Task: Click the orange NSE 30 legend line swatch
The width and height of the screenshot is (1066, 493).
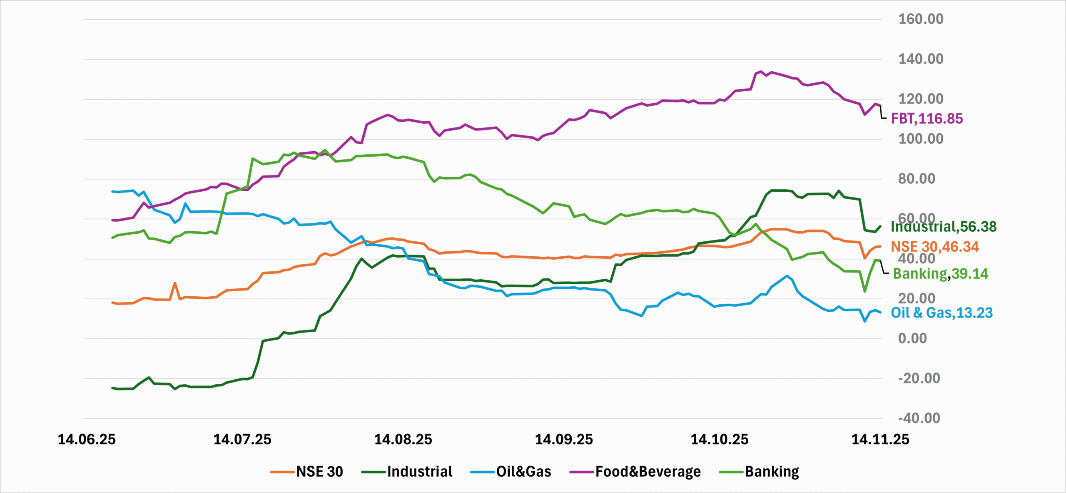Action: pos(282,472)
